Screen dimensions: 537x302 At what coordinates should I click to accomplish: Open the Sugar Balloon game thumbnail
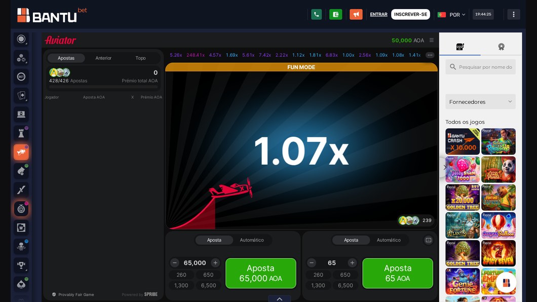(x=498, y=225)
